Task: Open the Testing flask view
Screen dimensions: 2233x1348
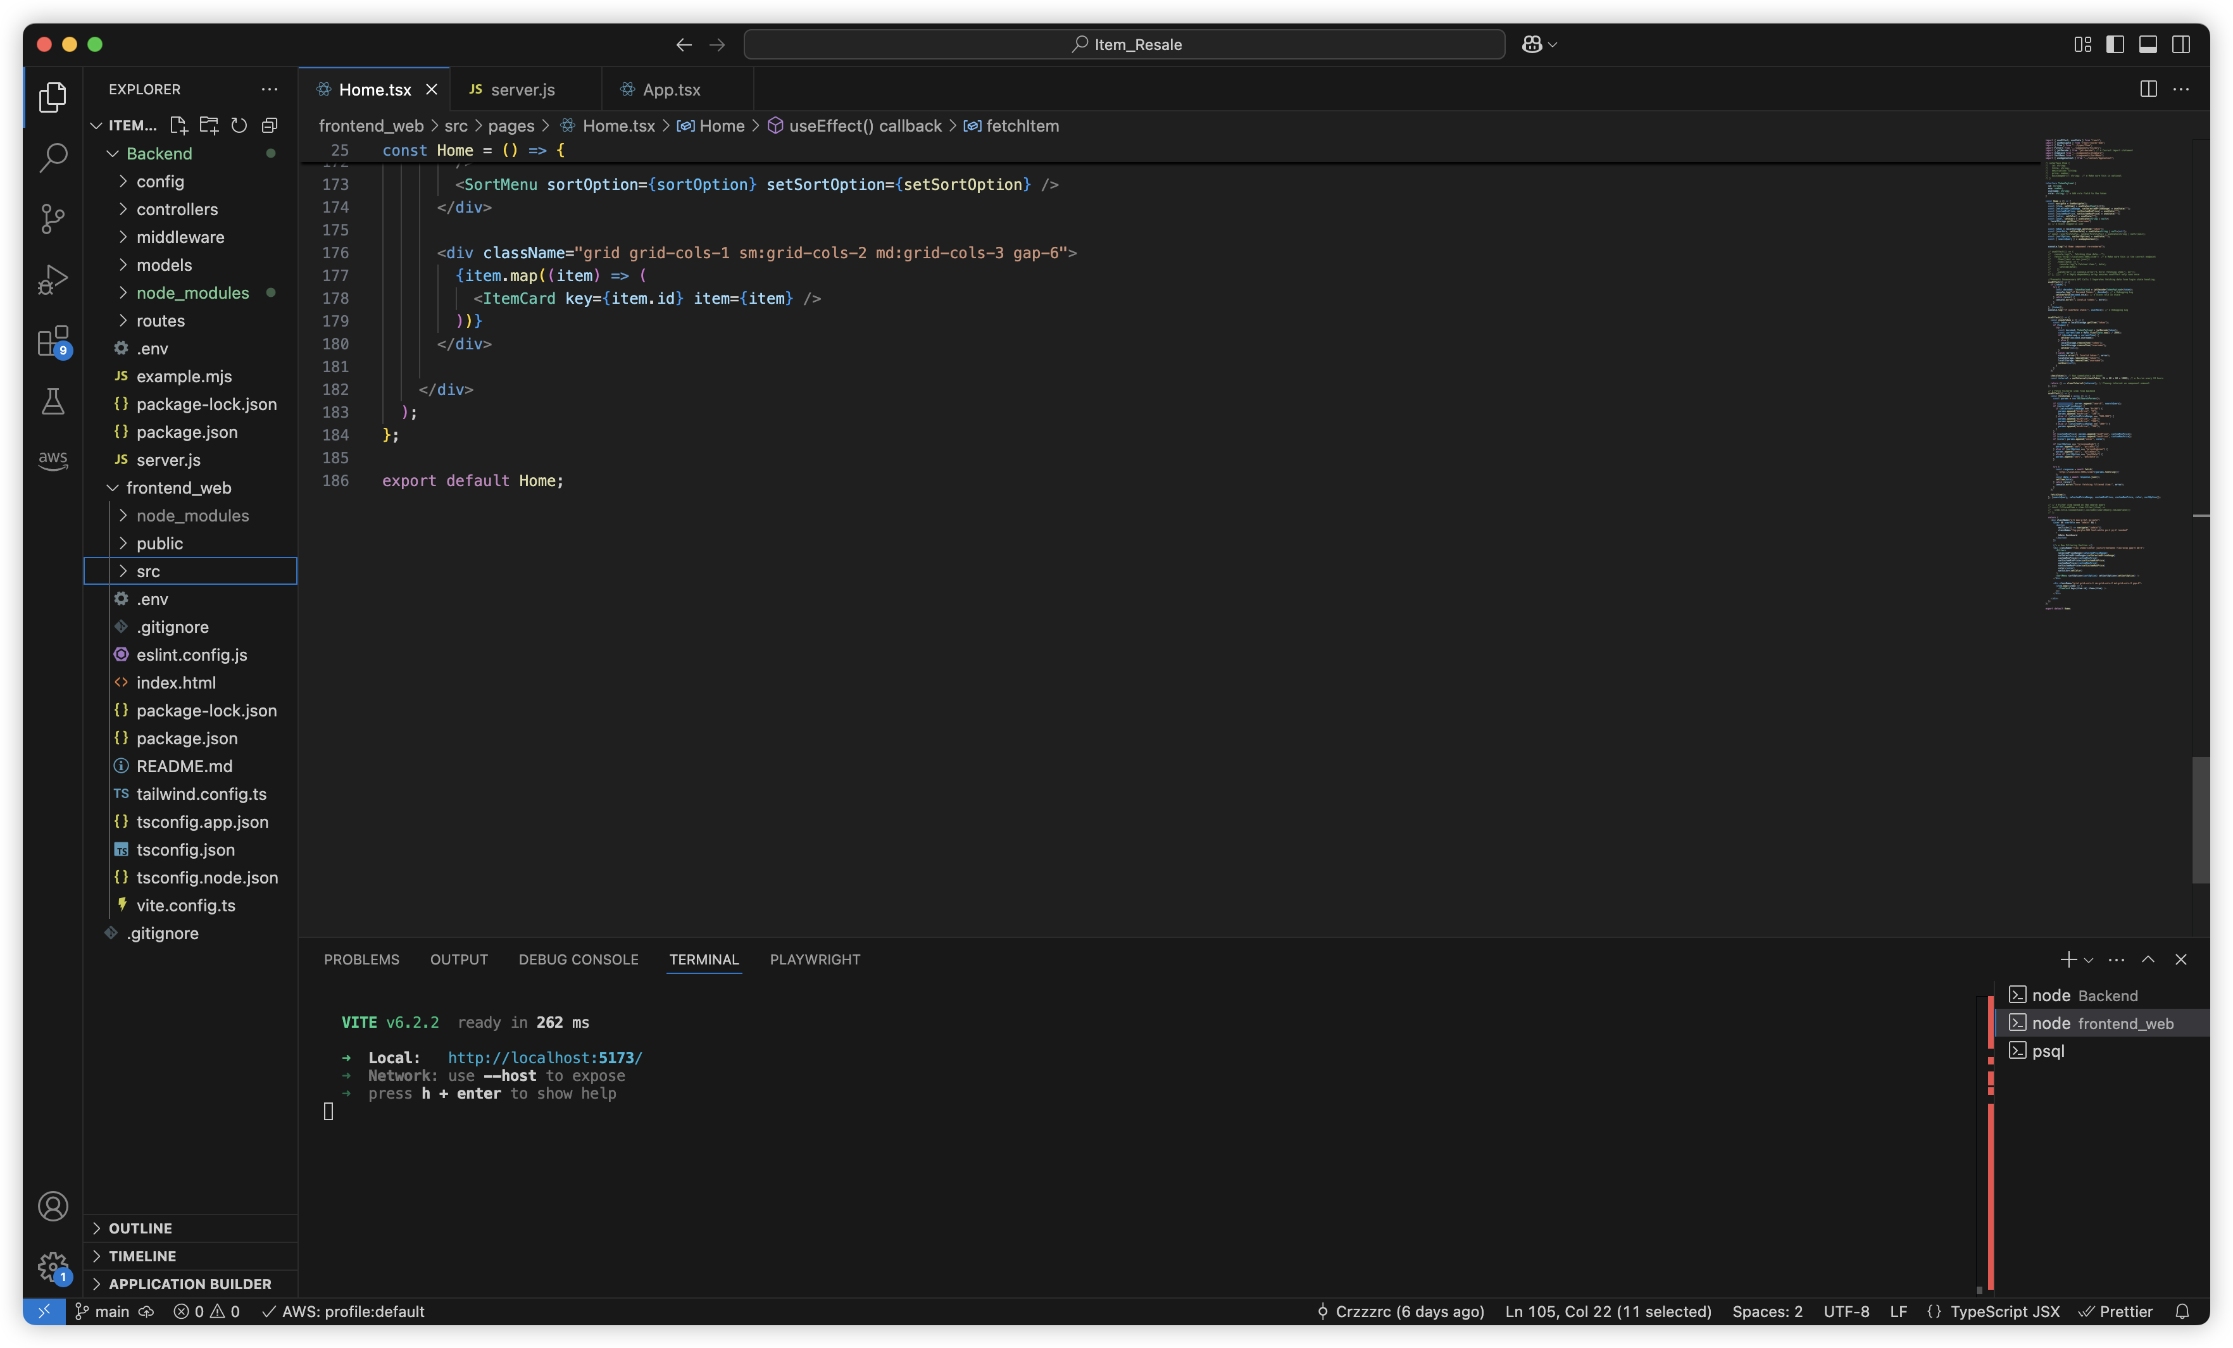Action: (x=53, y=401)
